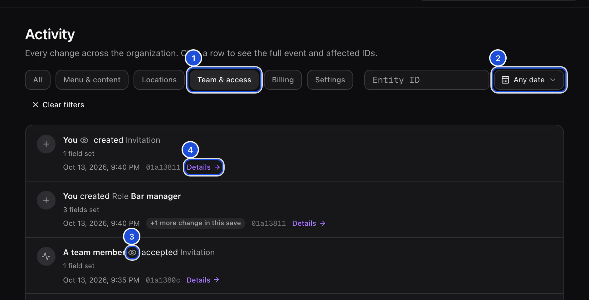Toggle the eye icon next to A team member
This screenshot has height=300, width=589.
(132, 253)
